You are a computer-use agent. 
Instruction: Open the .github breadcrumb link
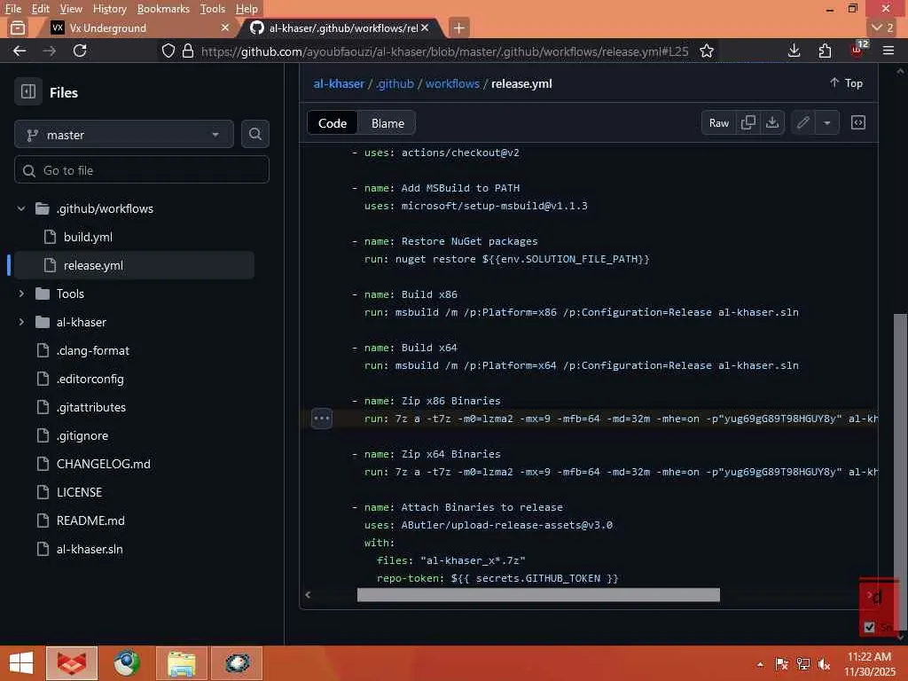point(395,83)
